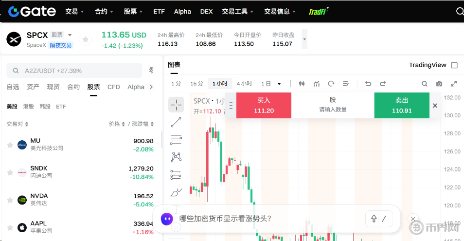Select the 1分 timeframe
Viewport: 464px width, 241px height.
(x=176, y=83)
